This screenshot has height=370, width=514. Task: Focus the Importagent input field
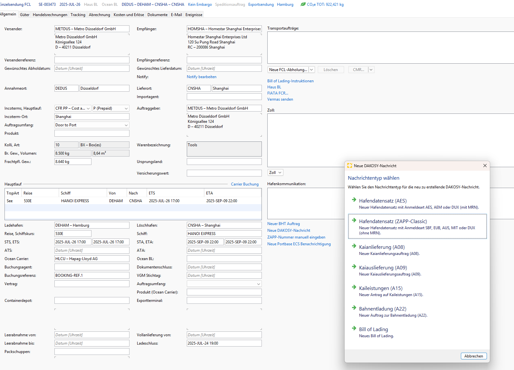(224, 97)
